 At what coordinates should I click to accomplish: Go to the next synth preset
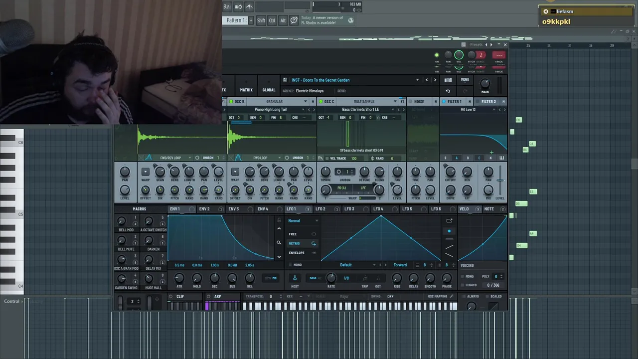(435, 80)
